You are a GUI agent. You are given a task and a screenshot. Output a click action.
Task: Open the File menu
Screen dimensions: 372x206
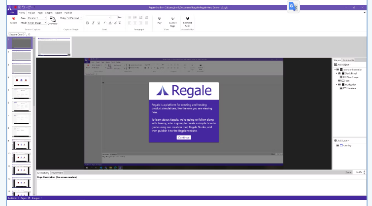12,13
